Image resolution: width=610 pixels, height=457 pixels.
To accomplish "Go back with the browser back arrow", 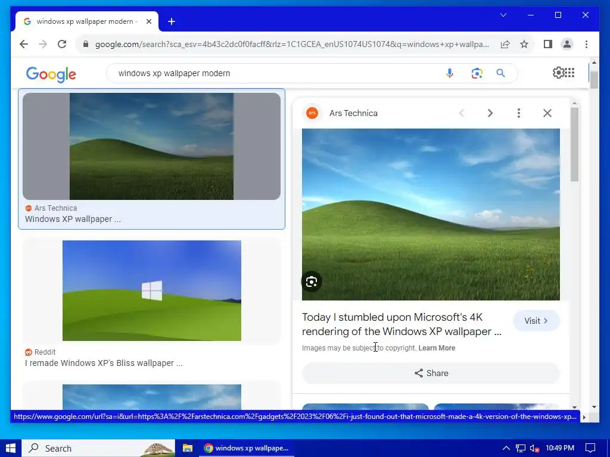I will pyautogui.click(x=24, y=44).
